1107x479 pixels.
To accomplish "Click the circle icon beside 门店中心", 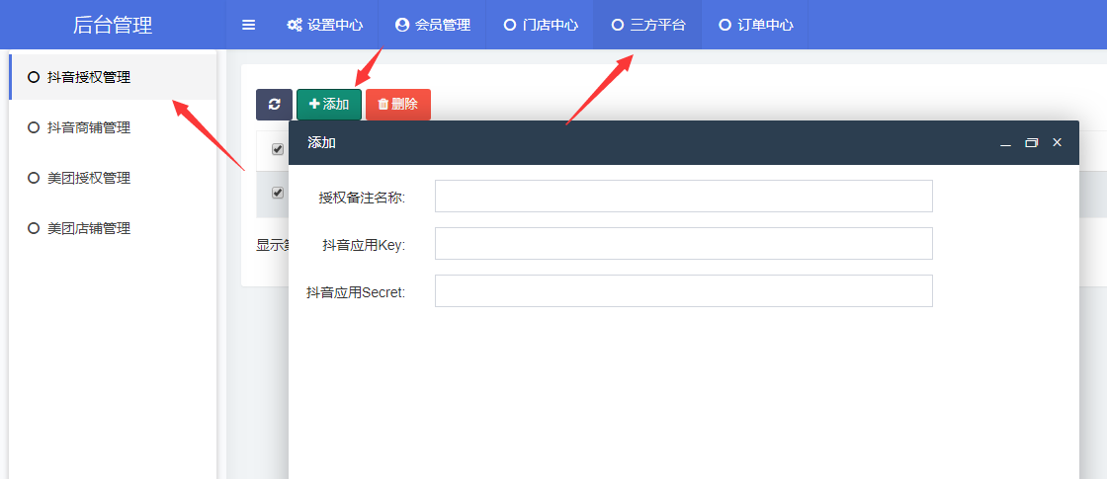I will (510, 25).
